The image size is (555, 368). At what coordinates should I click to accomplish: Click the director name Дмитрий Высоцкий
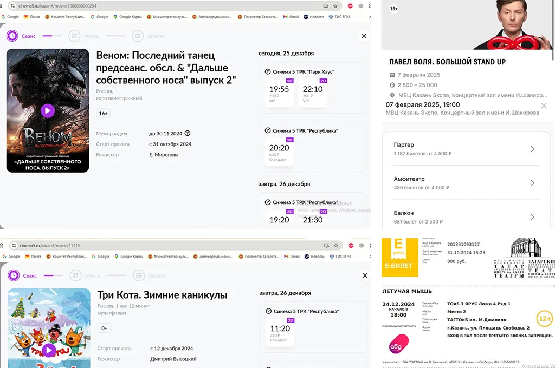click(173, 359)
